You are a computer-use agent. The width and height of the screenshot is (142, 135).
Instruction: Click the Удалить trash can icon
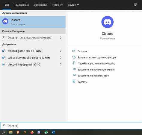74,81
